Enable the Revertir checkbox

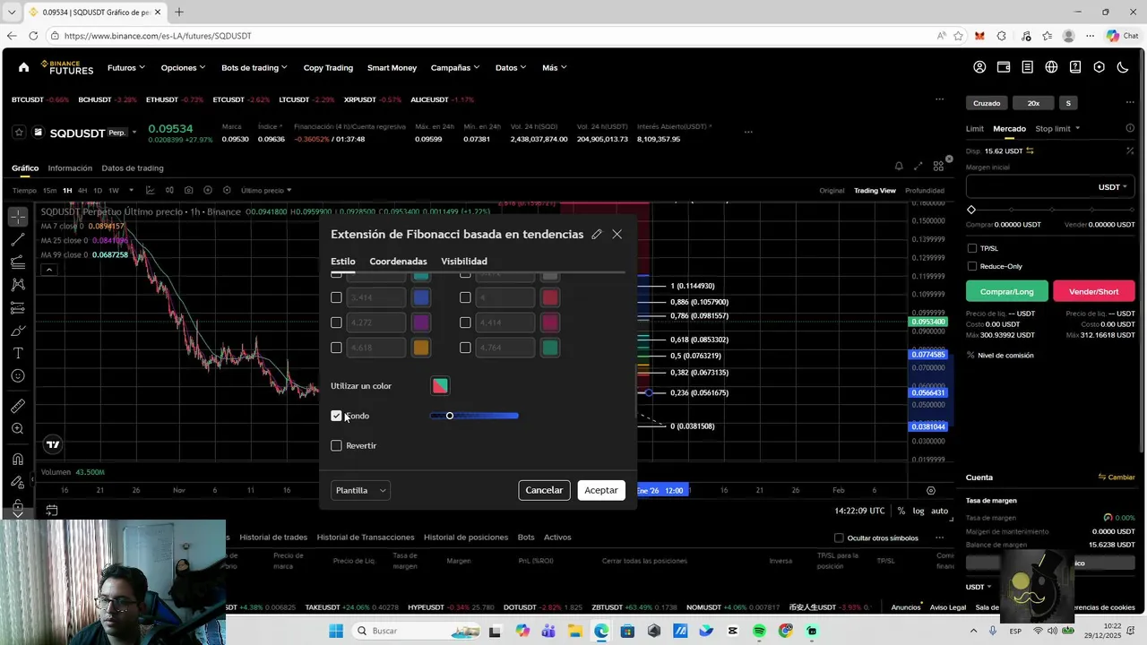click(336, 445)
